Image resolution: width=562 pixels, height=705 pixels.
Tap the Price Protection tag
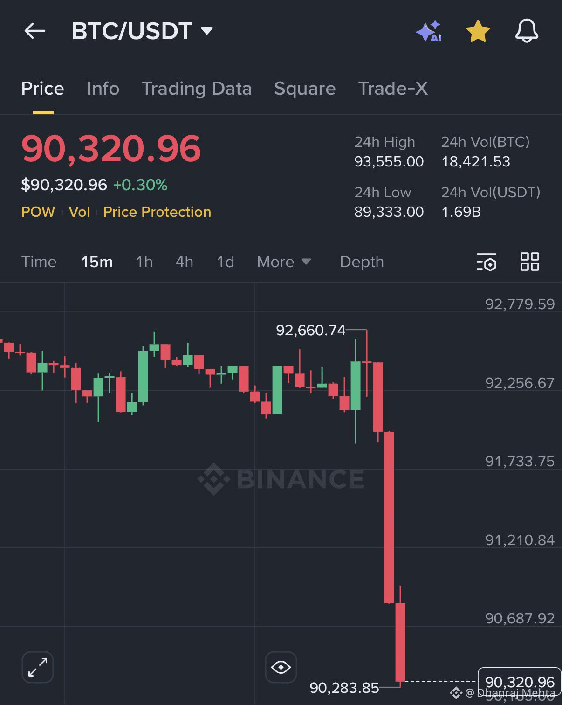pyautogui.click(x=157, y=212)
